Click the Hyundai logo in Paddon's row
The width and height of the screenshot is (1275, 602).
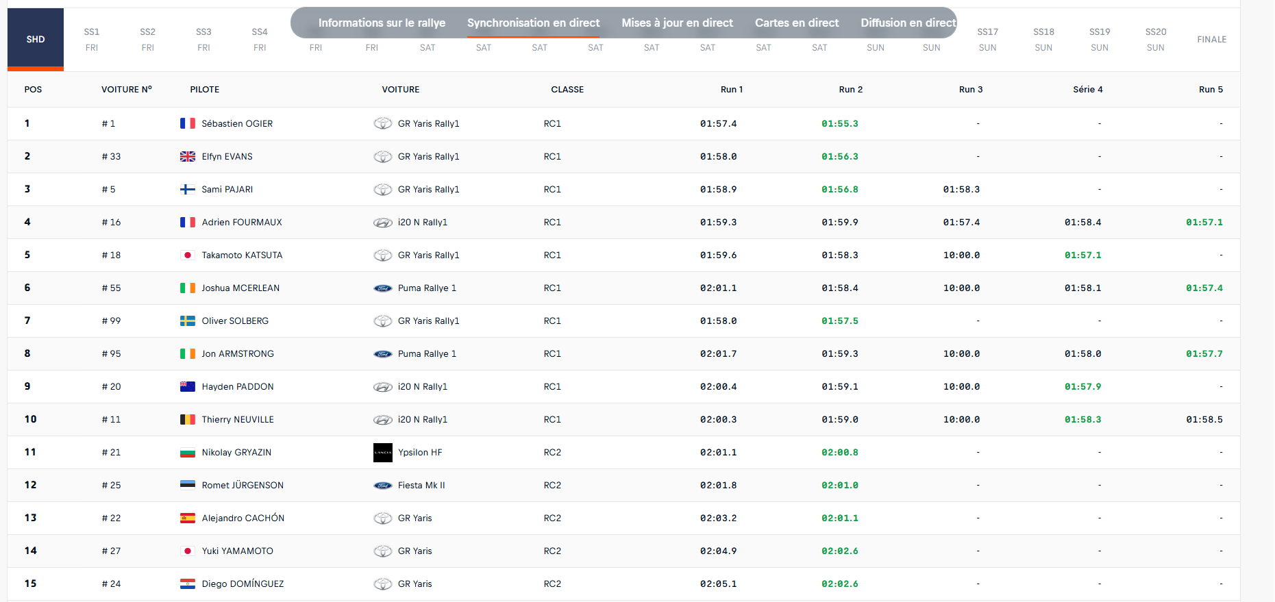click(x=383, y=386)
